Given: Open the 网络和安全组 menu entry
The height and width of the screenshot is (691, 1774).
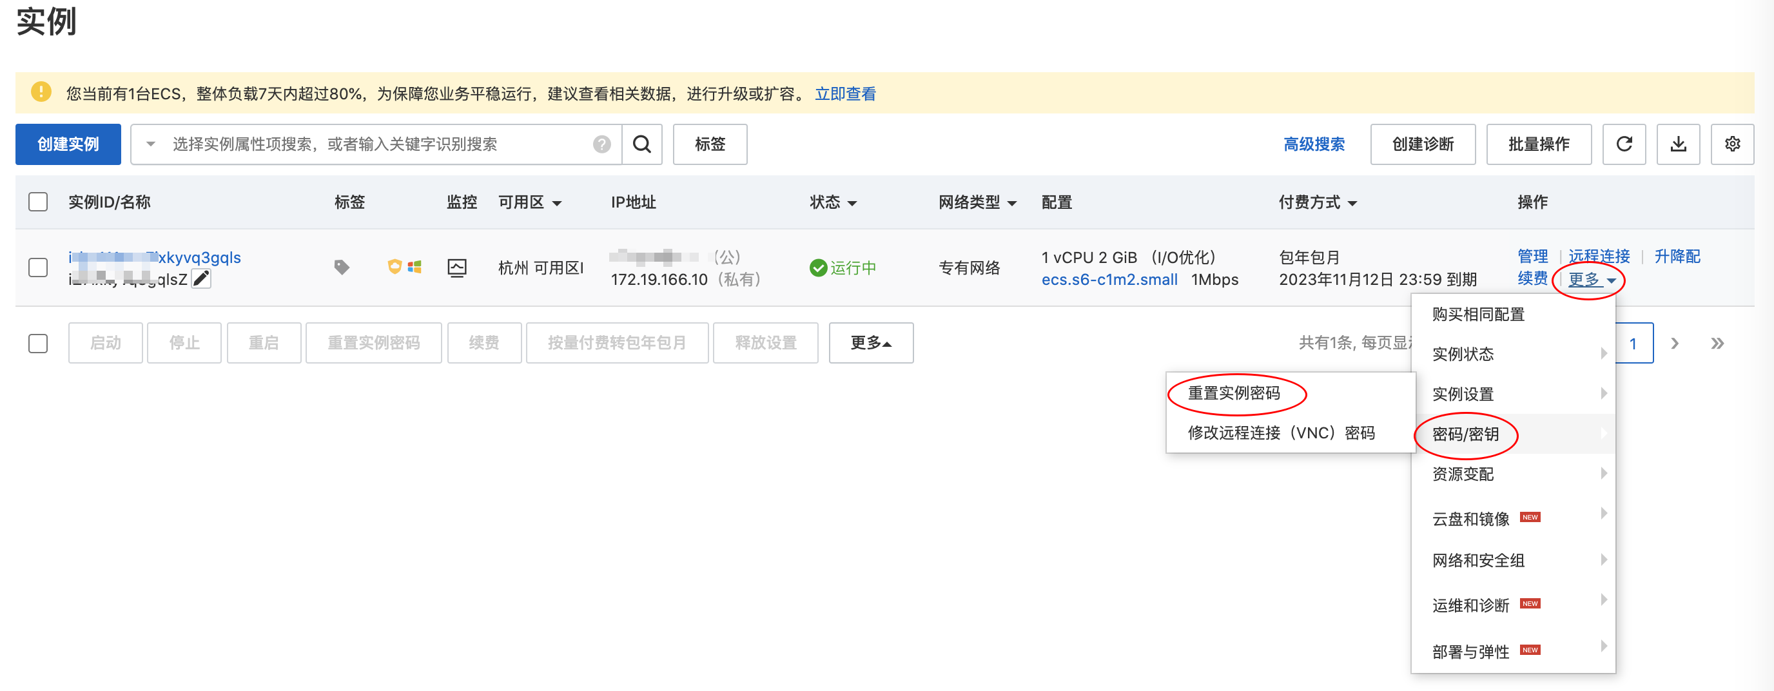Looking at the screenshot, I should pos(1513,561).
